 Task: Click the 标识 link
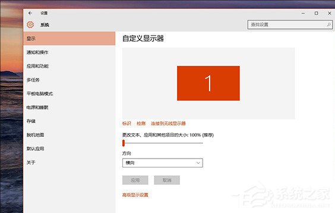pos(127,124)
